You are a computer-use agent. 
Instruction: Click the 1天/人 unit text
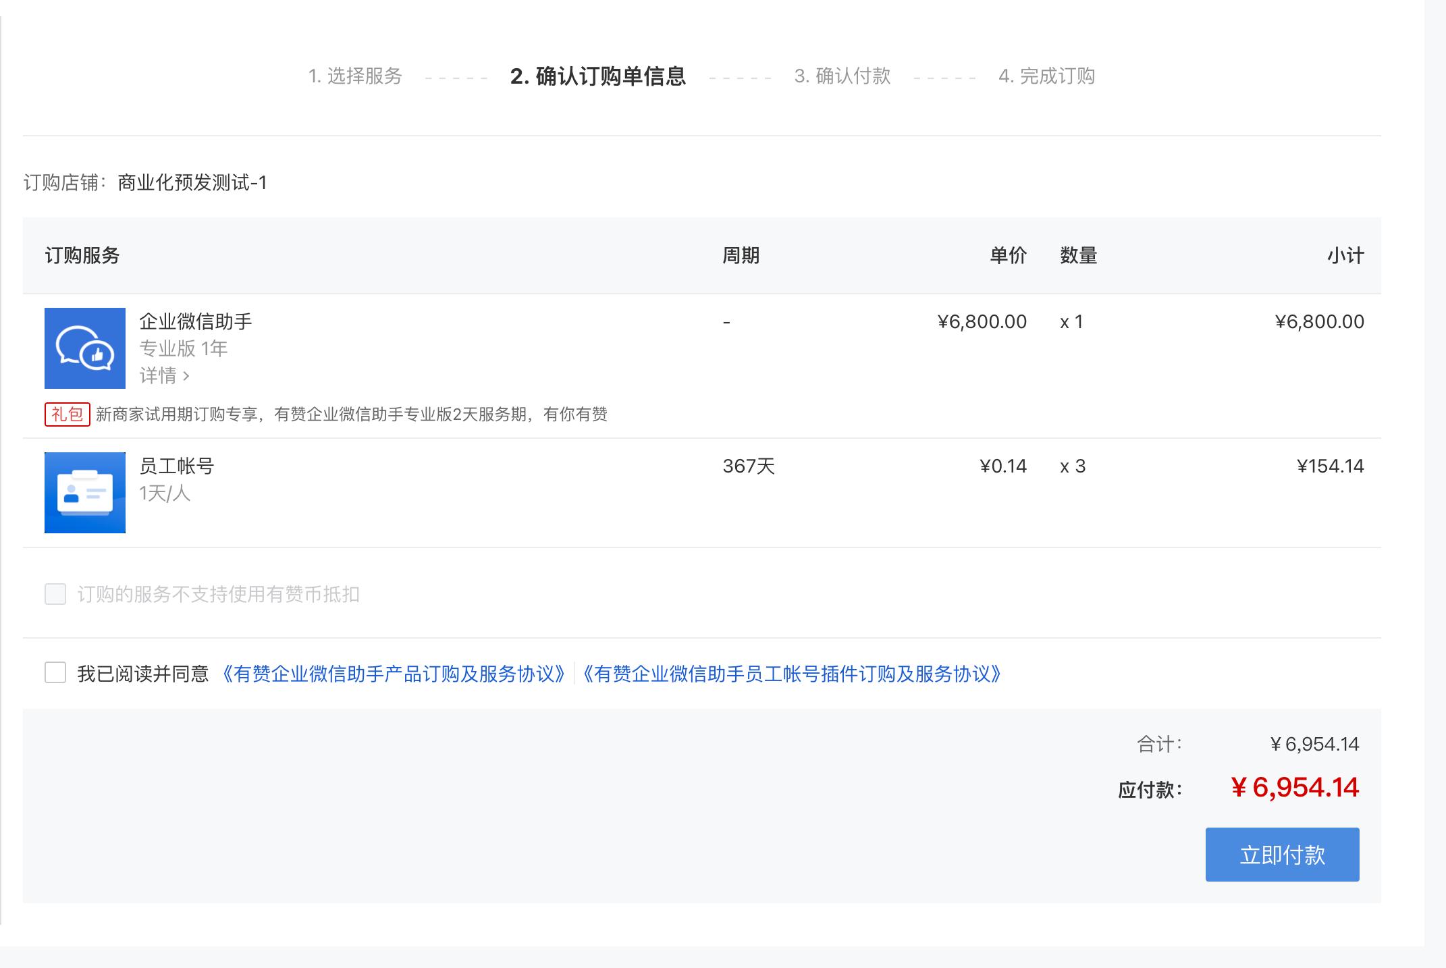(165, 493)
